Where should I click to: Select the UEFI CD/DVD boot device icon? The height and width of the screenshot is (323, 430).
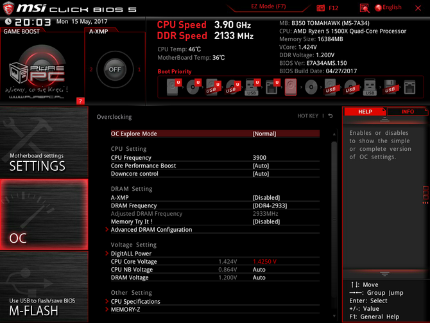[193, 87]
